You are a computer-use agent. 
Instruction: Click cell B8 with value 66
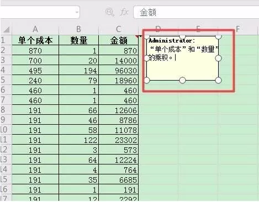(79, 110)
